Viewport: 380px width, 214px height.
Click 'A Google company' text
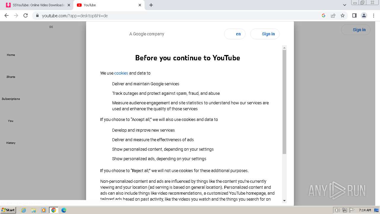(147, 34)
